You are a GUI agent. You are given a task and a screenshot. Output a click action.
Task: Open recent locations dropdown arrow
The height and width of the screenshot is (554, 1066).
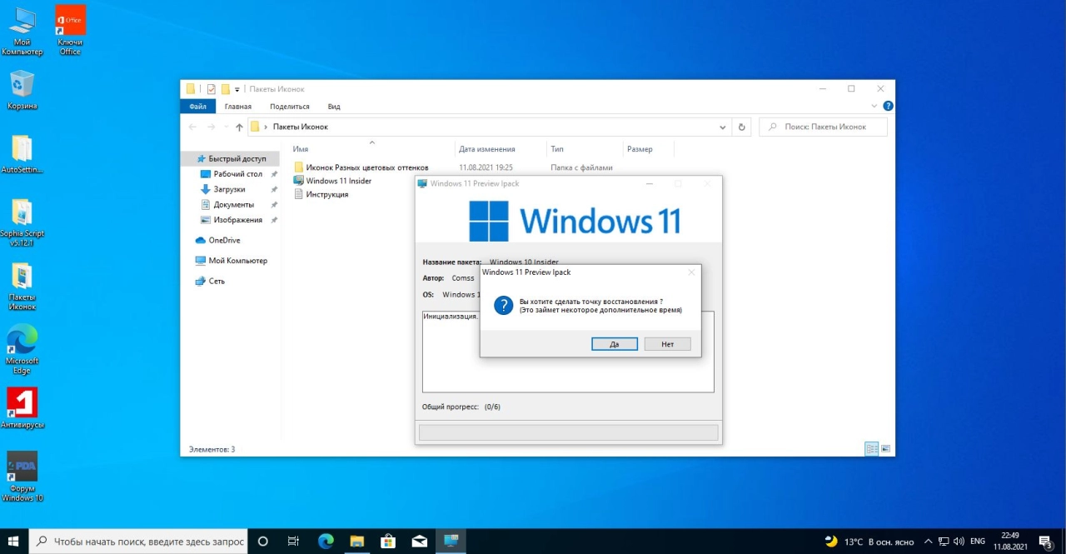click(225, 127)
